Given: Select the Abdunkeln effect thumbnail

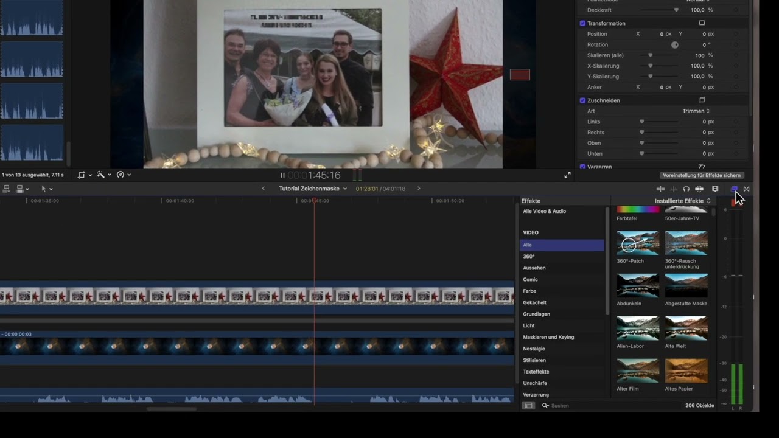Looking at the screenshot, I should pos(638,285).
